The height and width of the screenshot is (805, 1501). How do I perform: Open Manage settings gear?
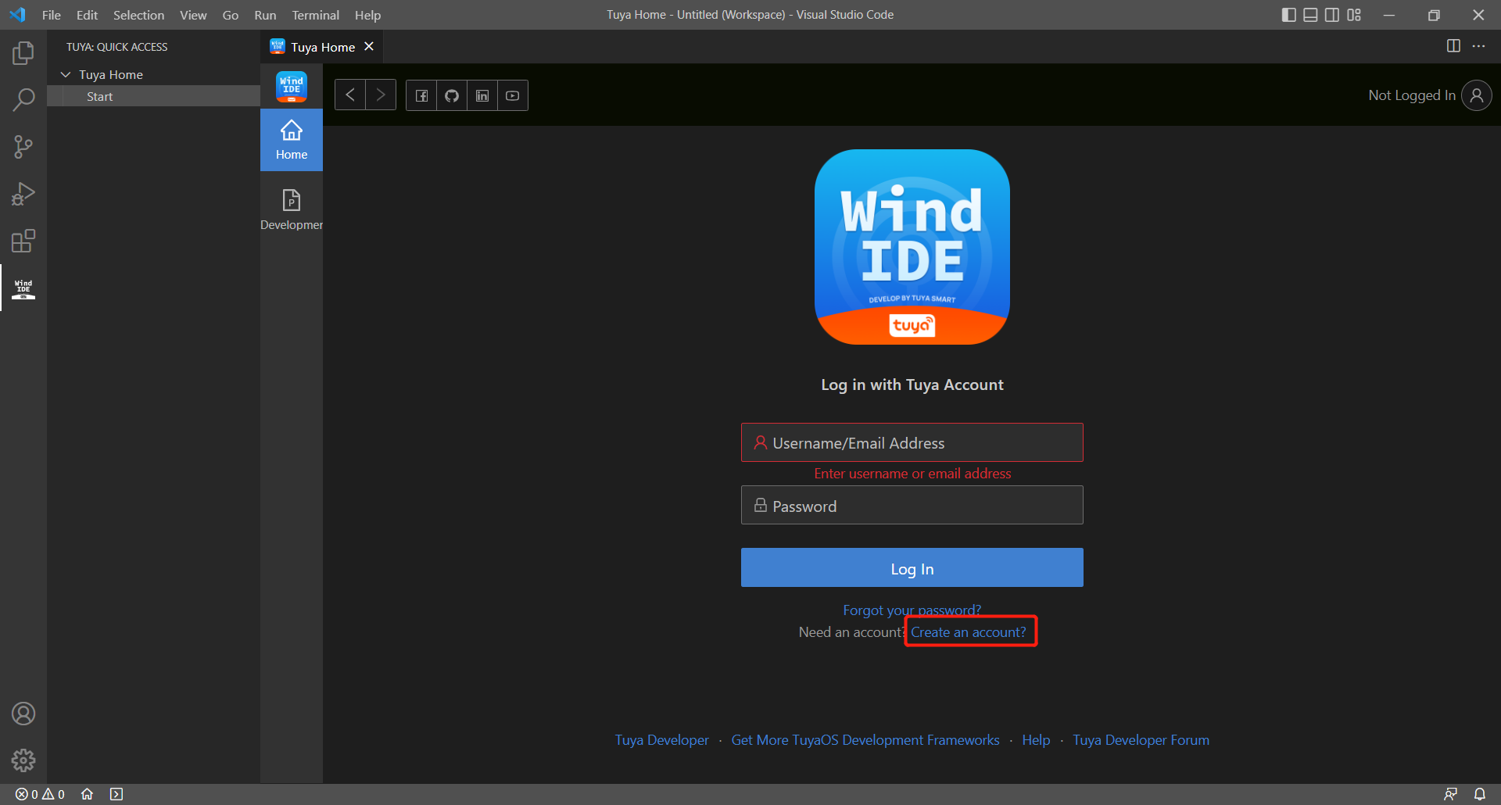pyautogui.click(x=23, y=760)
